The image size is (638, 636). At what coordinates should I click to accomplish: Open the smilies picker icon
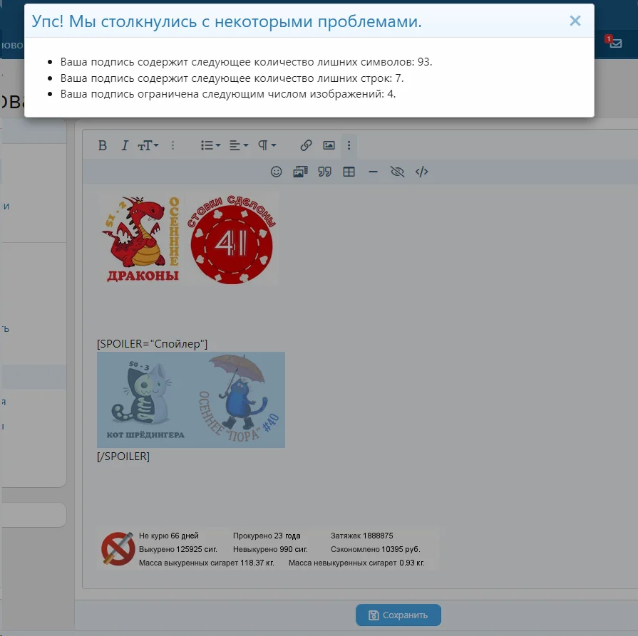(277, 172)
